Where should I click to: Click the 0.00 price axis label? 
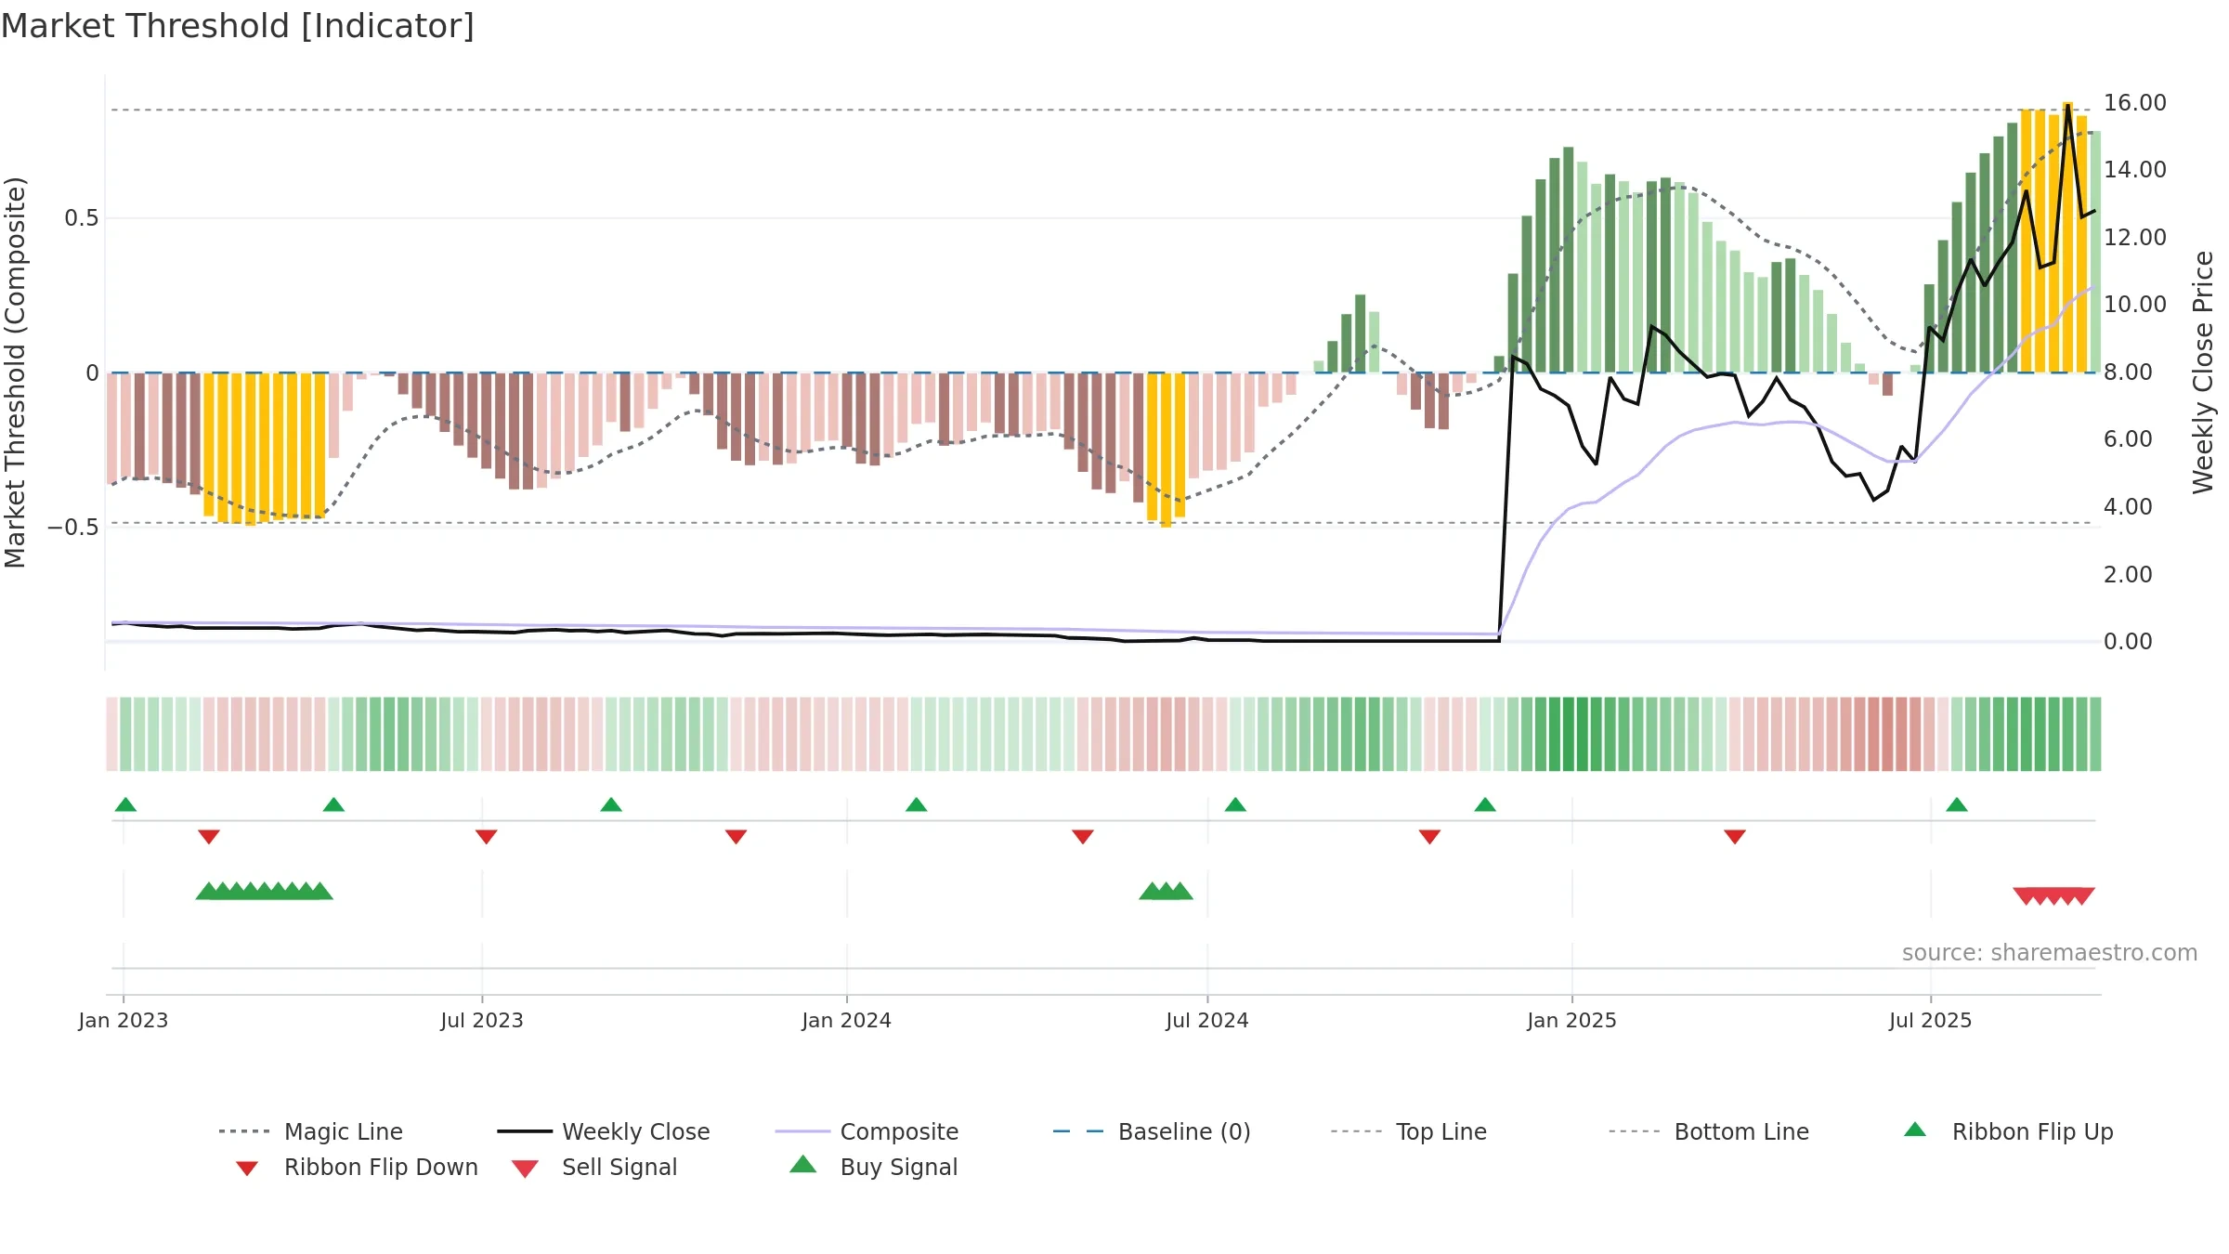pos(2128,642)
